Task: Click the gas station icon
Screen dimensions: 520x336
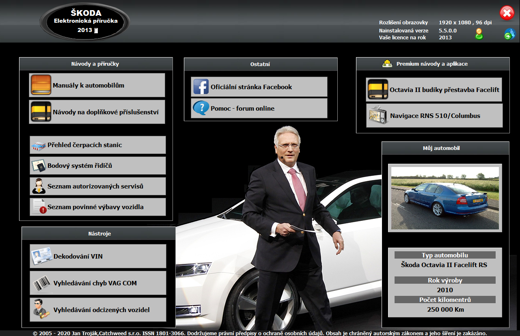Action: pos(39,146)
